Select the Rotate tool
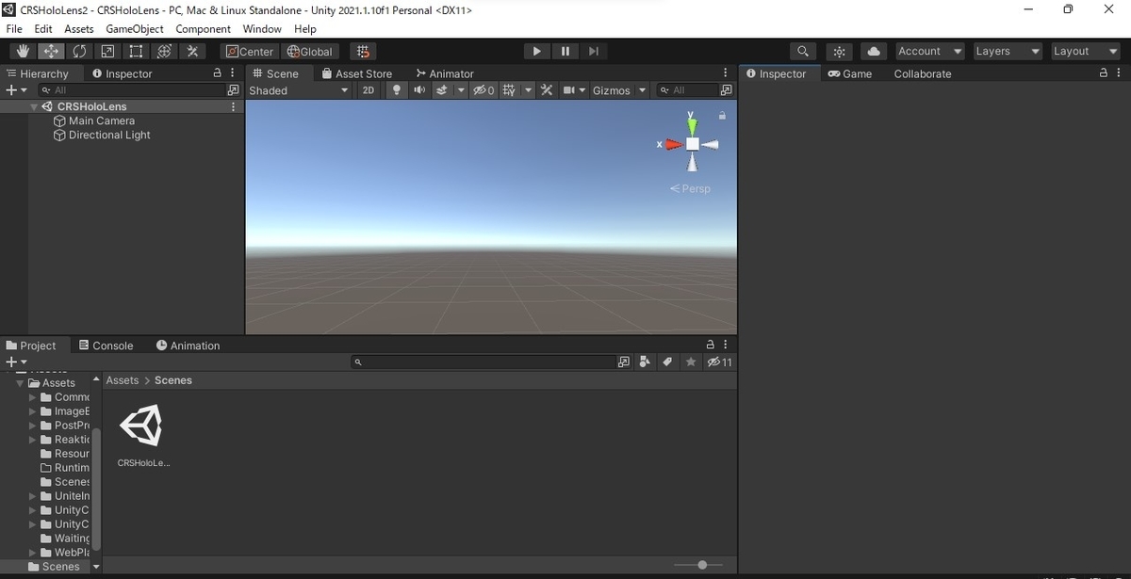Viewport: 1131px width, 579px height. point(79,51)
